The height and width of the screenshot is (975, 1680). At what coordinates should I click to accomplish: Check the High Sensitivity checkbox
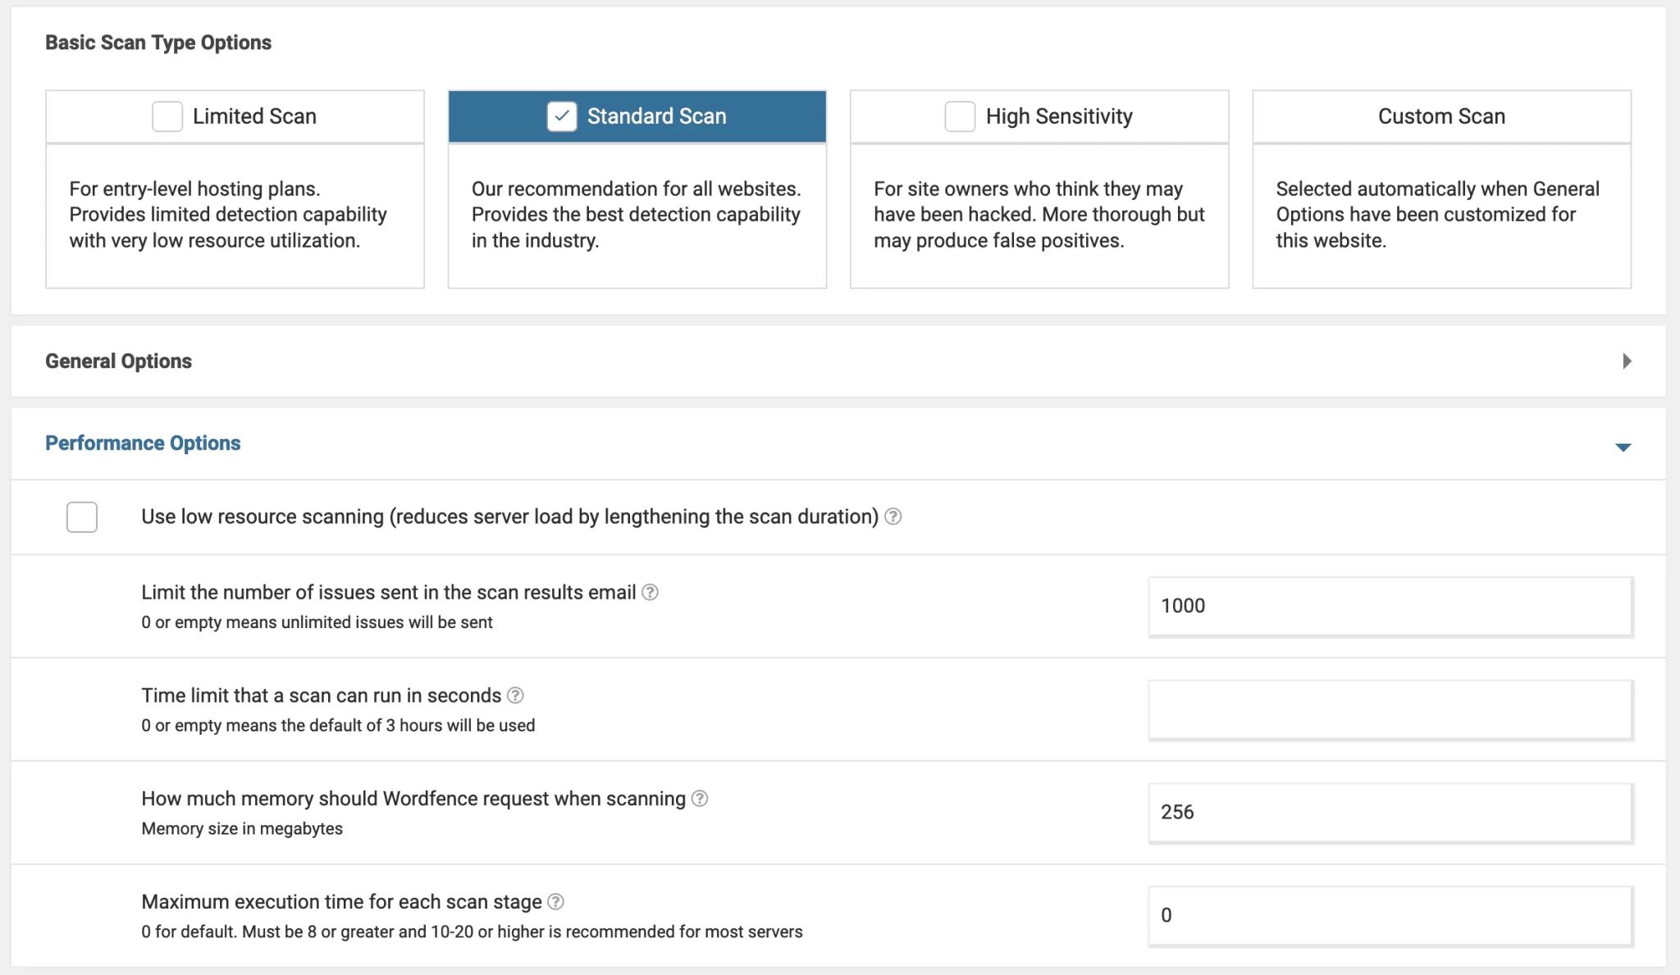(960, 115)
